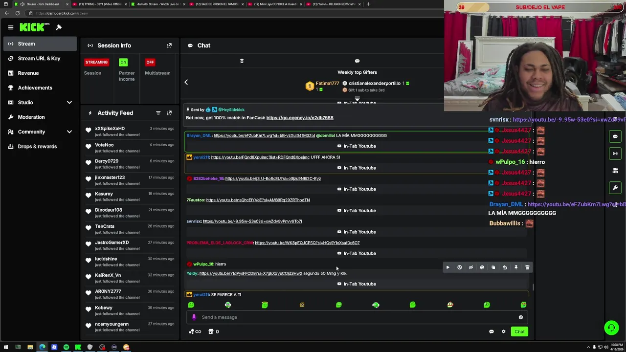Image resolution: width=626 pixels, height=352 pixels.
Task: Open the Stream sidebar item
Action: (39, 44)
